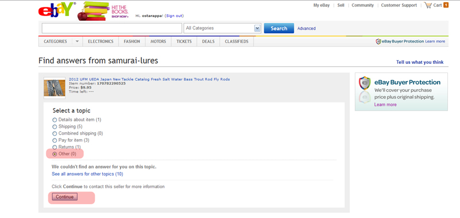Go to the Tickets section
This screenshot has height=218, width=460.
[184, 41]
